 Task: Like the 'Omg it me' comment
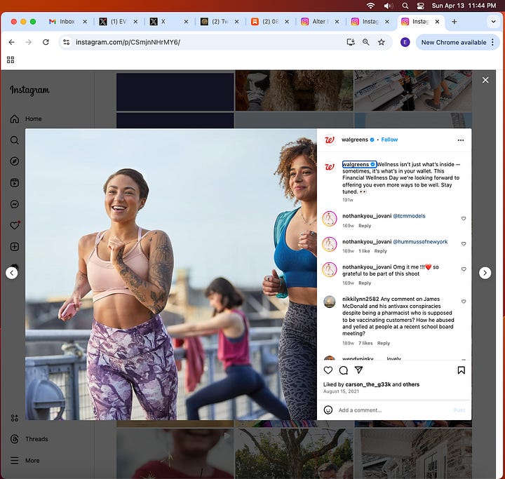(x=464, y=269)
